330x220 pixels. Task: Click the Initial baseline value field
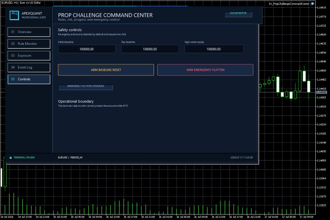[x=87, y=49]
